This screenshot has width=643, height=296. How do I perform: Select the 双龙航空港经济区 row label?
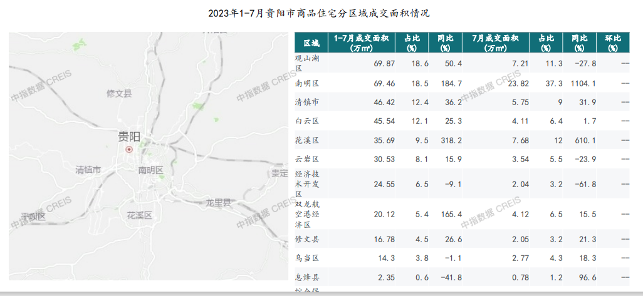(x=307, y=214)
